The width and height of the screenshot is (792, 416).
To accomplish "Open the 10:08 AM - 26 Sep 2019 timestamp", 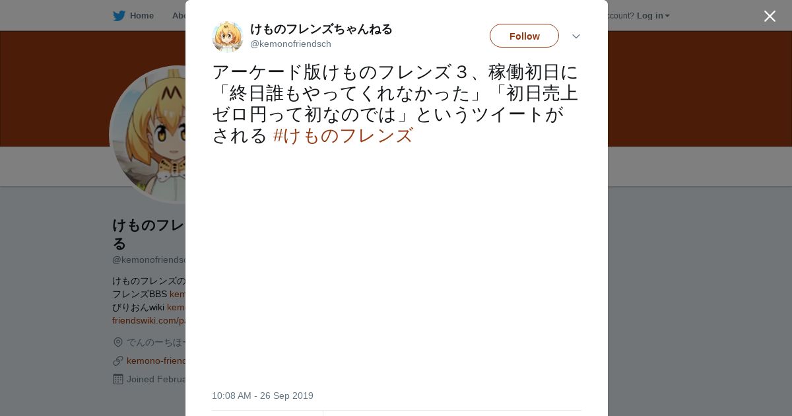I will 263,396.
